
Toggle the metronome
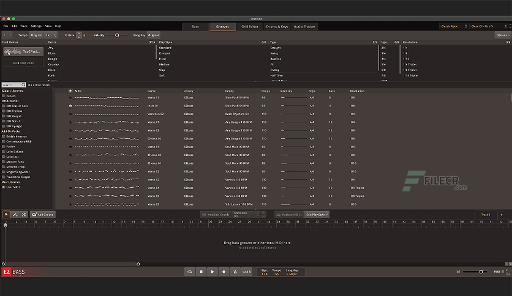point(235,272)
